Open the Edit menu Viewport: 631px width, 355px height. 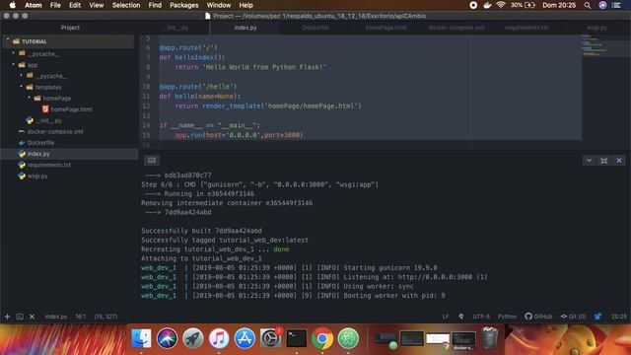click(75, 5)
